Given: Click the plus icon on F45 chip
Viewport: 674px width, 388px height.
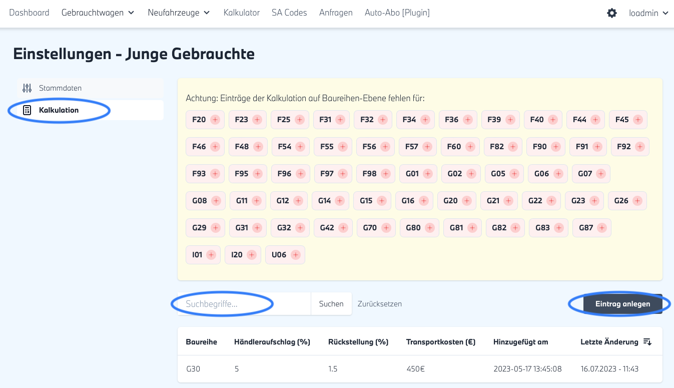Looking at the screenshot, I should [x=638, y=120].
